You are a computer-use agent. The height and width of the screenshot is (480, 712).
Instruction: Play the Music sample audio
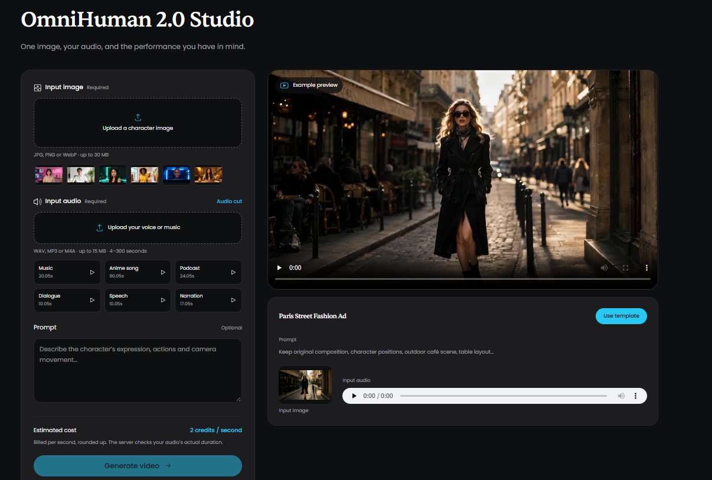tap(92, 272)
